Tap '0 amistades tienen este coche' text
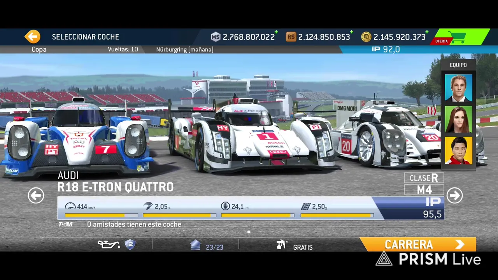 click(134, 224)
